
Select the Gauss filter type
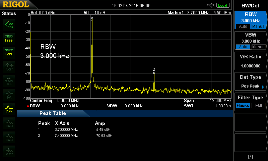point(243,106)
